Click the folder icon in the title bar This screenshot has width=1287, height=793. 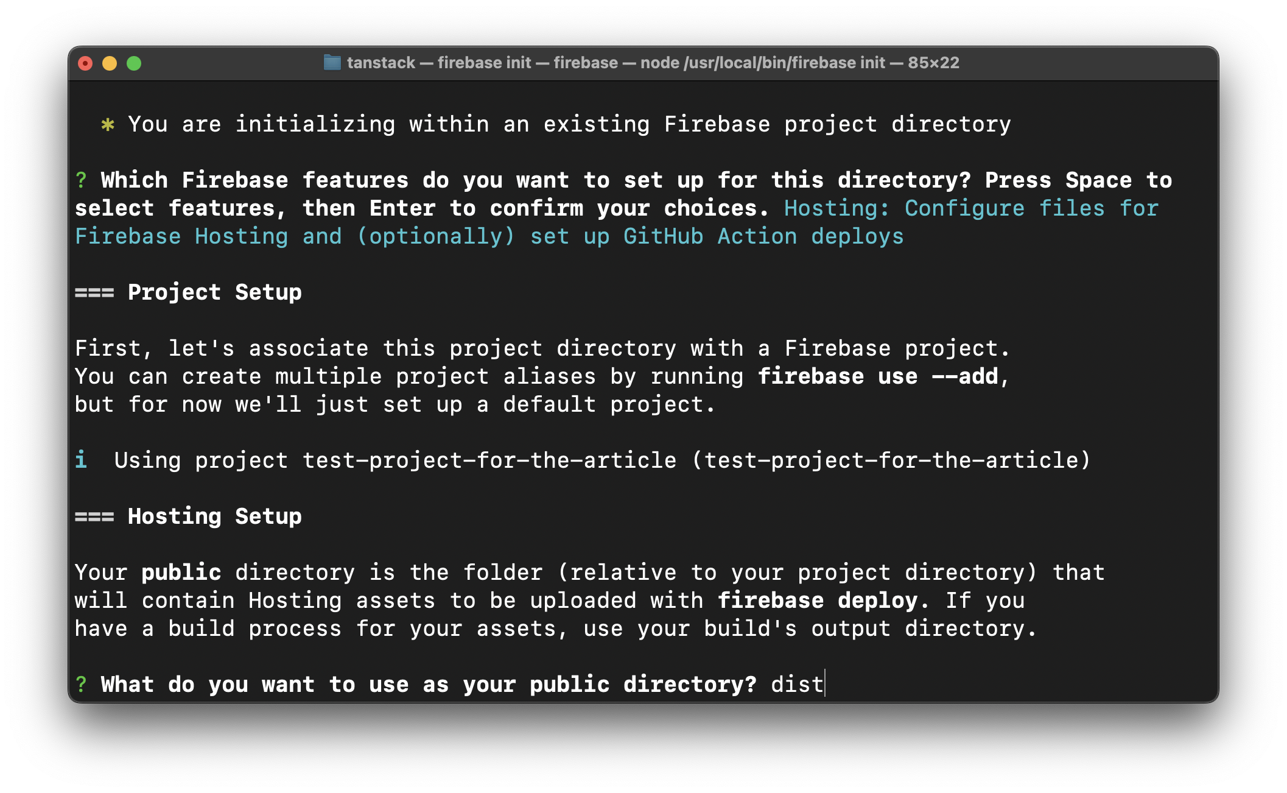[332, 62]
